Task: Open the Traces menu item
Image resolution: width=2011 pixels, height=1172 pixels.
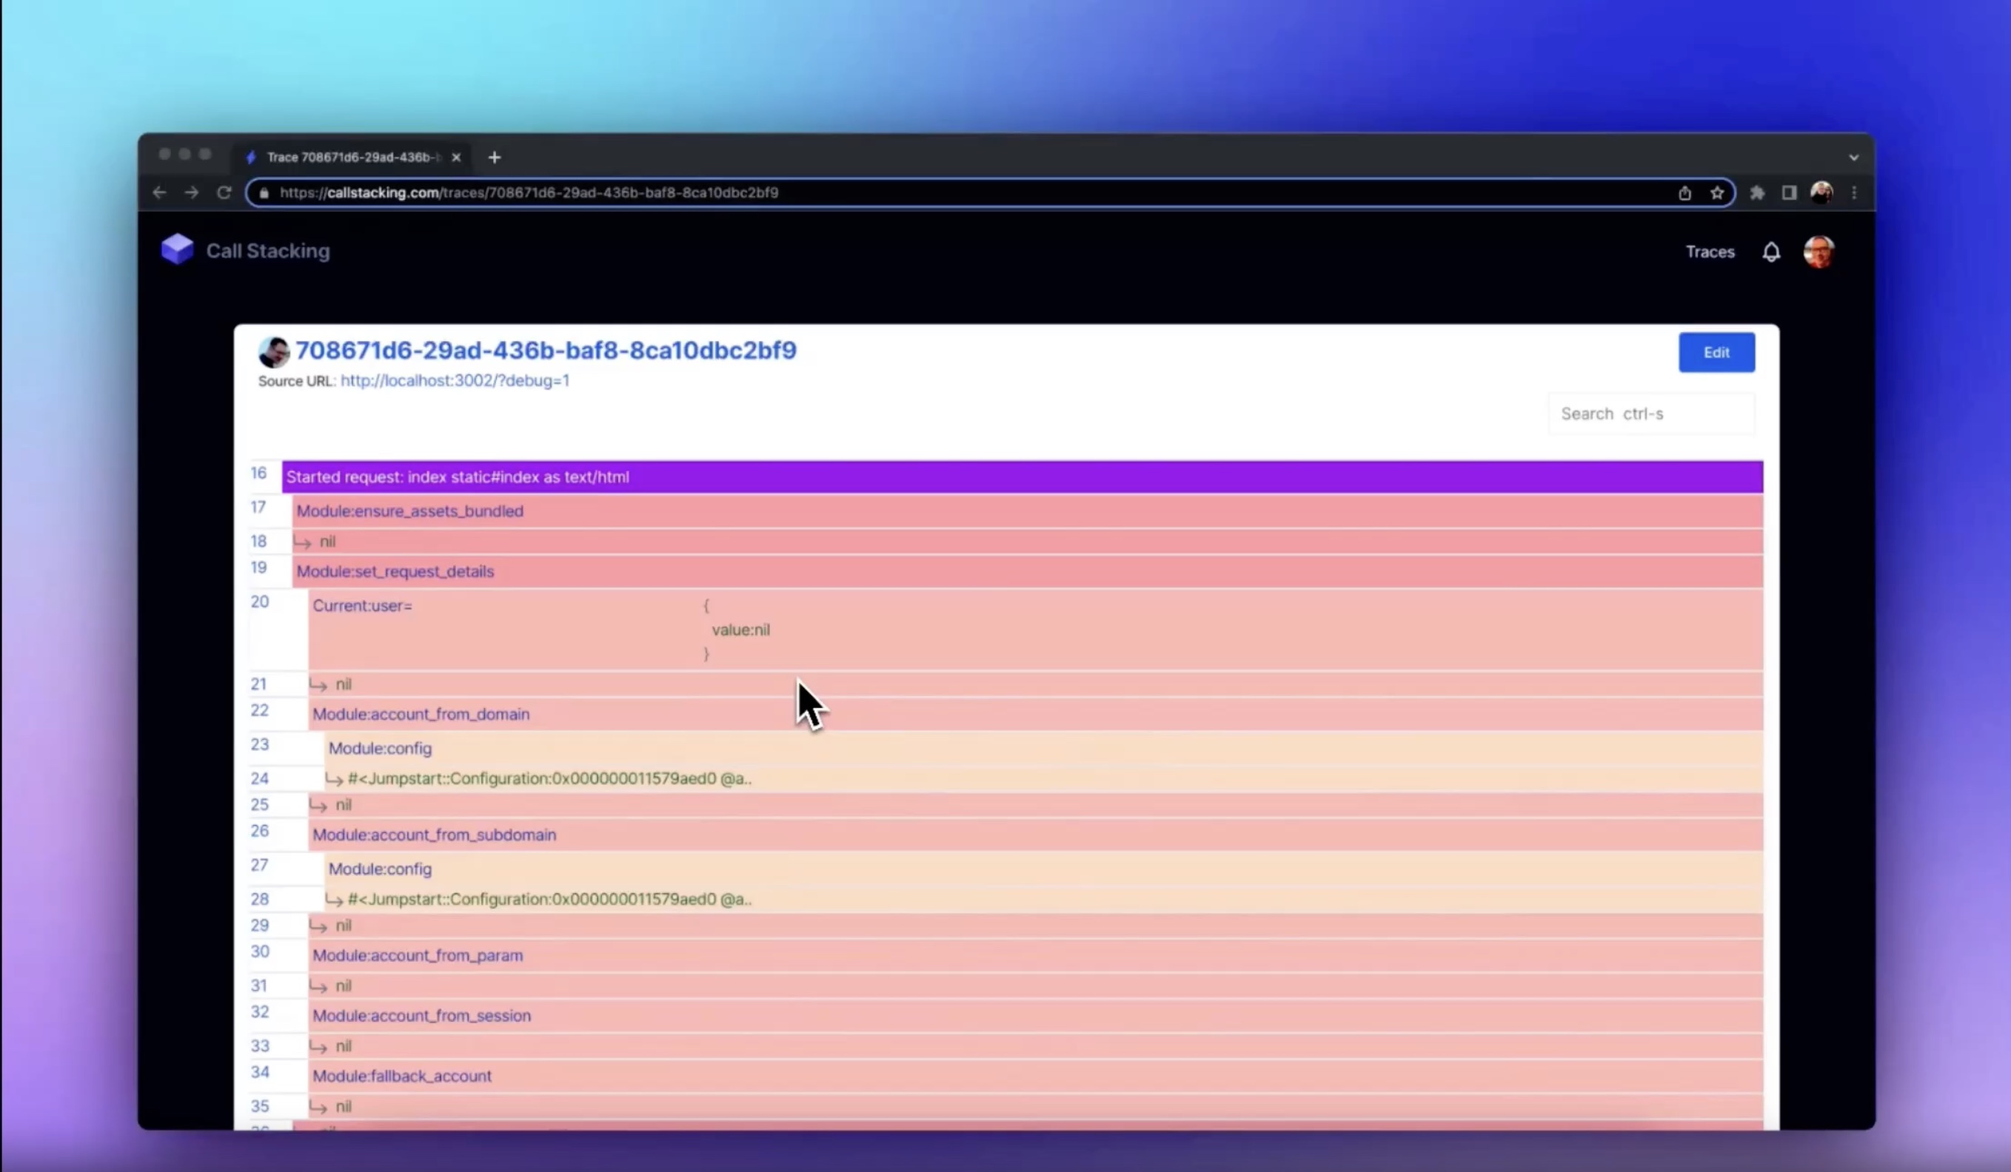Action: pyautogui.click(x=1710, y=252)
